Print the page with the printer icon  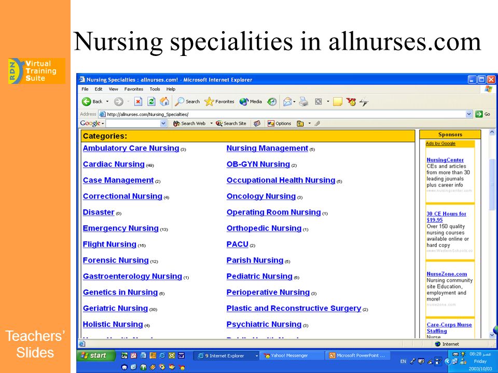click(x=303, y=102)
